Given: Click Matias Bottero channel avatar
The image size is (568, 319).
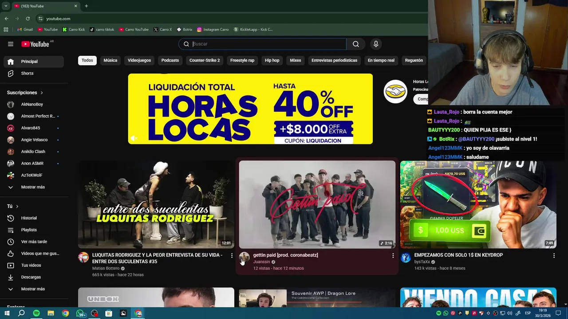Looking at the screenshot, I should tap(83, 257).
